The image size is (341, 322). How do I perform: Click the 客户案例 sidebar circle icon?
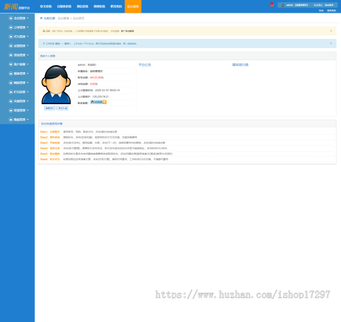11,64
